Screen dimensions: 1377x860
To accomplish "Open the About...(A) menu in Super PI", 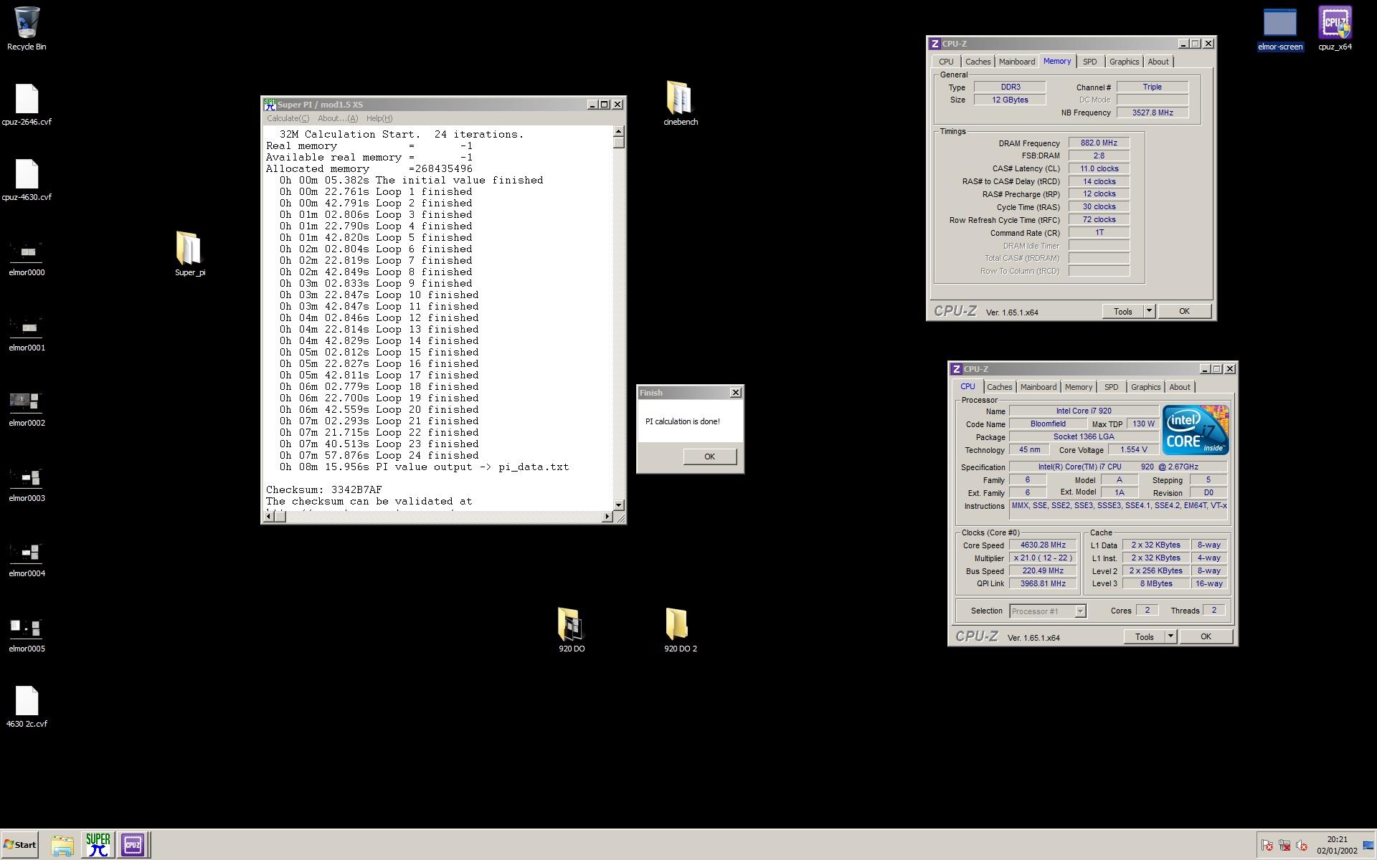I will tap(338, 118).
